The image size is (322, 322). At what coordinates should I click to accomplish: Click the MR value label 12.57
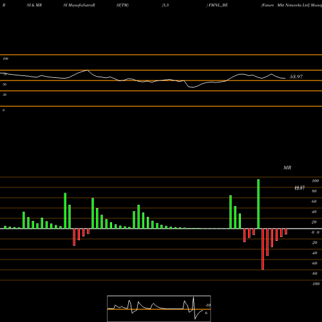pyautogui.click(x=299, y=188)
